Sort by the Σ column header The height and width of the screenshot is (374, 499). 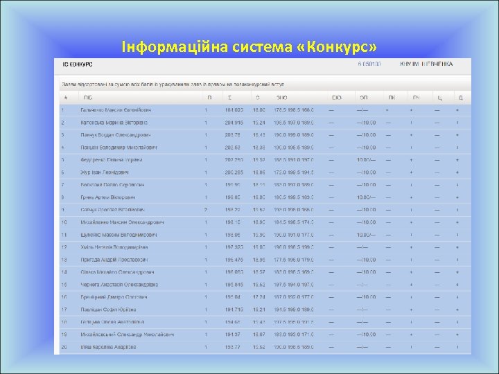click(230, 98)
